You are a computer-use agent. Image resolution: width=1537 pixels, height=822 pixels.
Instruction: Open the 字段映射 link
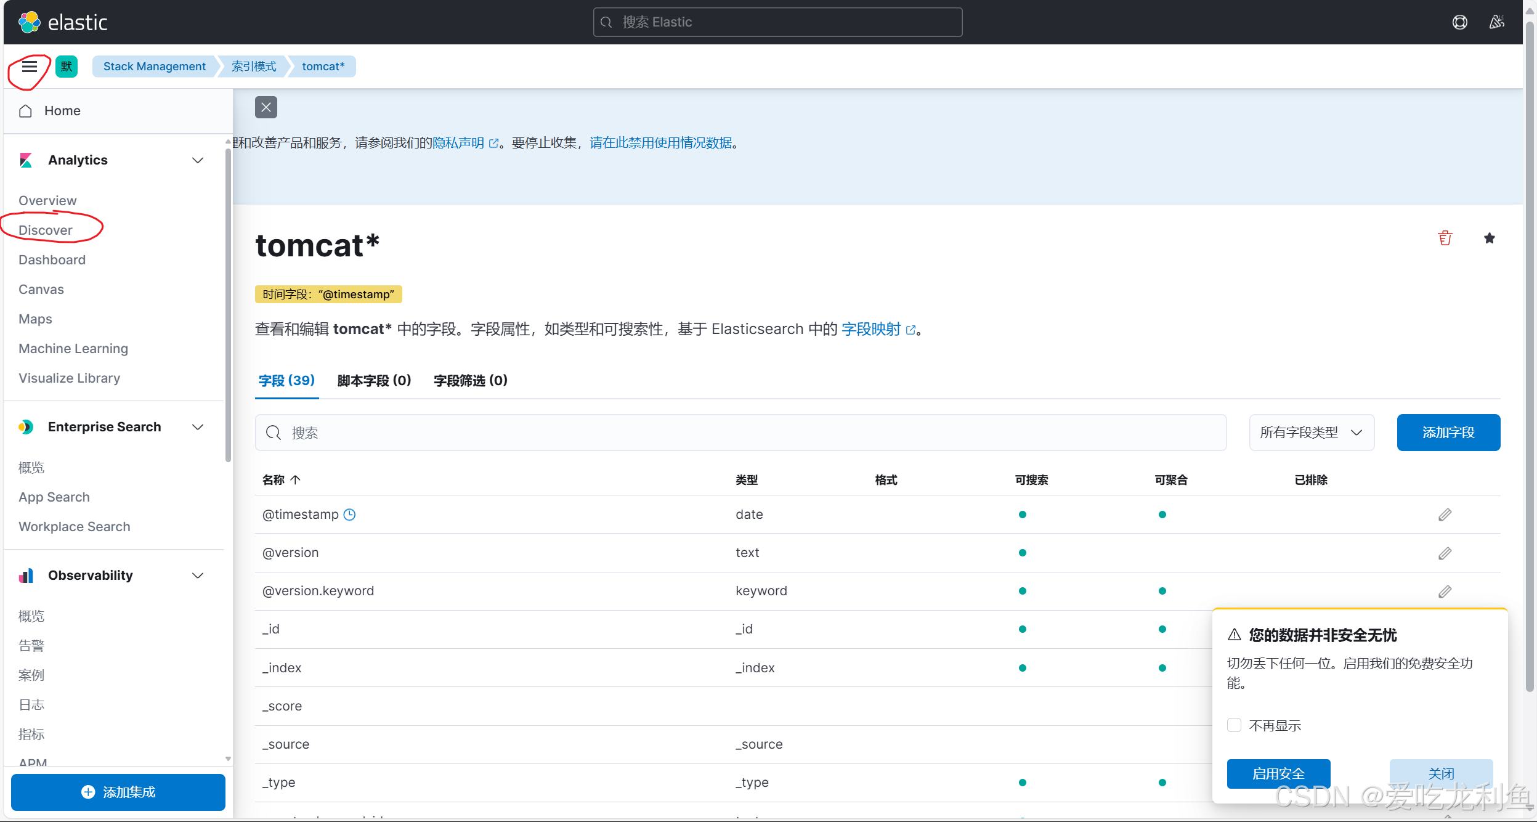point(871,330)
